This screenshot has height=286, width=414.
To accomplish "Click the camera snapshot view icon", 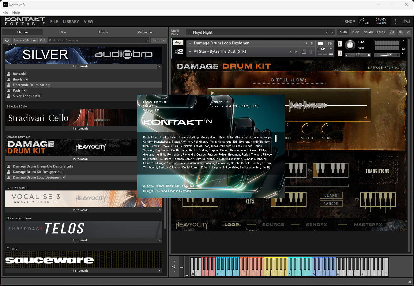I will (320, 43).
